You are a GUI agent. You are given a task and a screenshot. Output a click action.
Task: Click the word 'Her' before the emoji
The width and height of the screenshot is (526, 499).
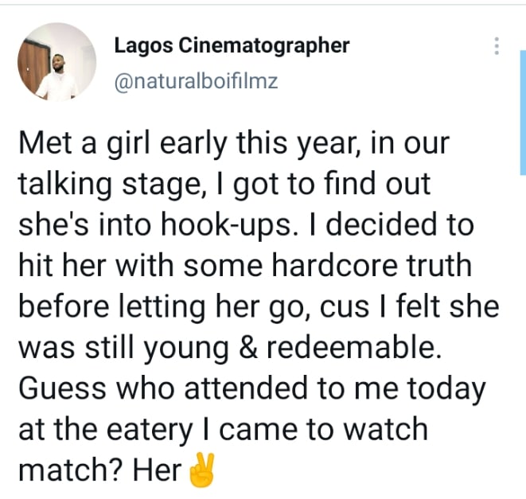(158, 470)
